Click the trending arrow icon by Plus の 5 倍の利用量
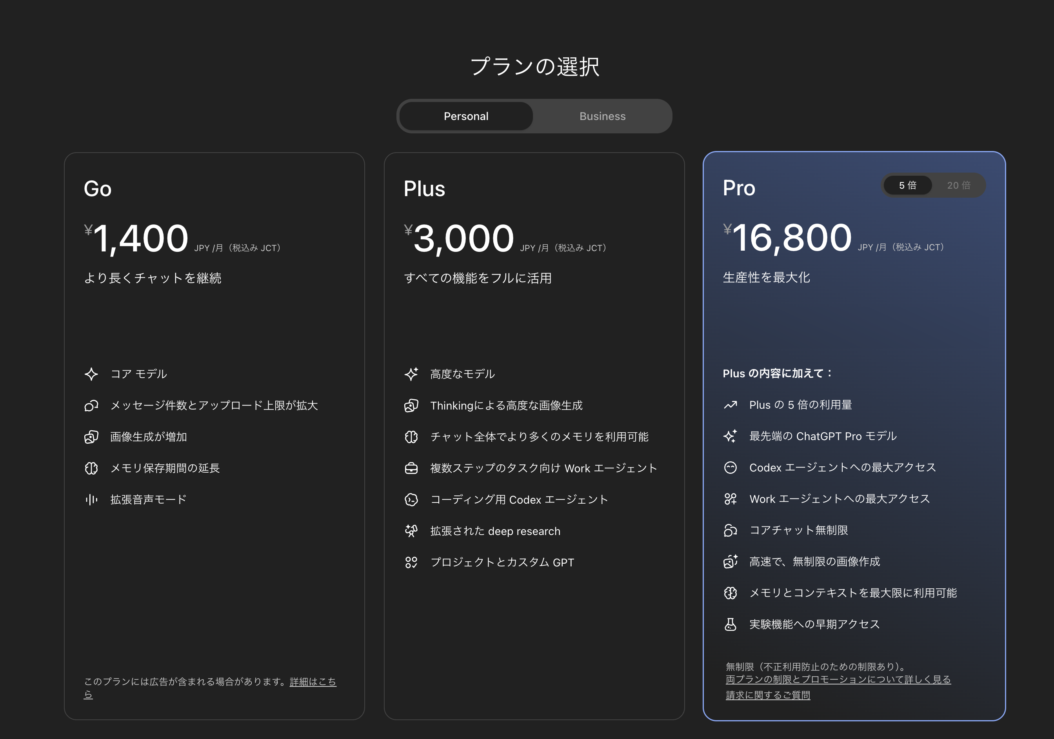This screenshot has width=1054, height=739. click(731, 405)
